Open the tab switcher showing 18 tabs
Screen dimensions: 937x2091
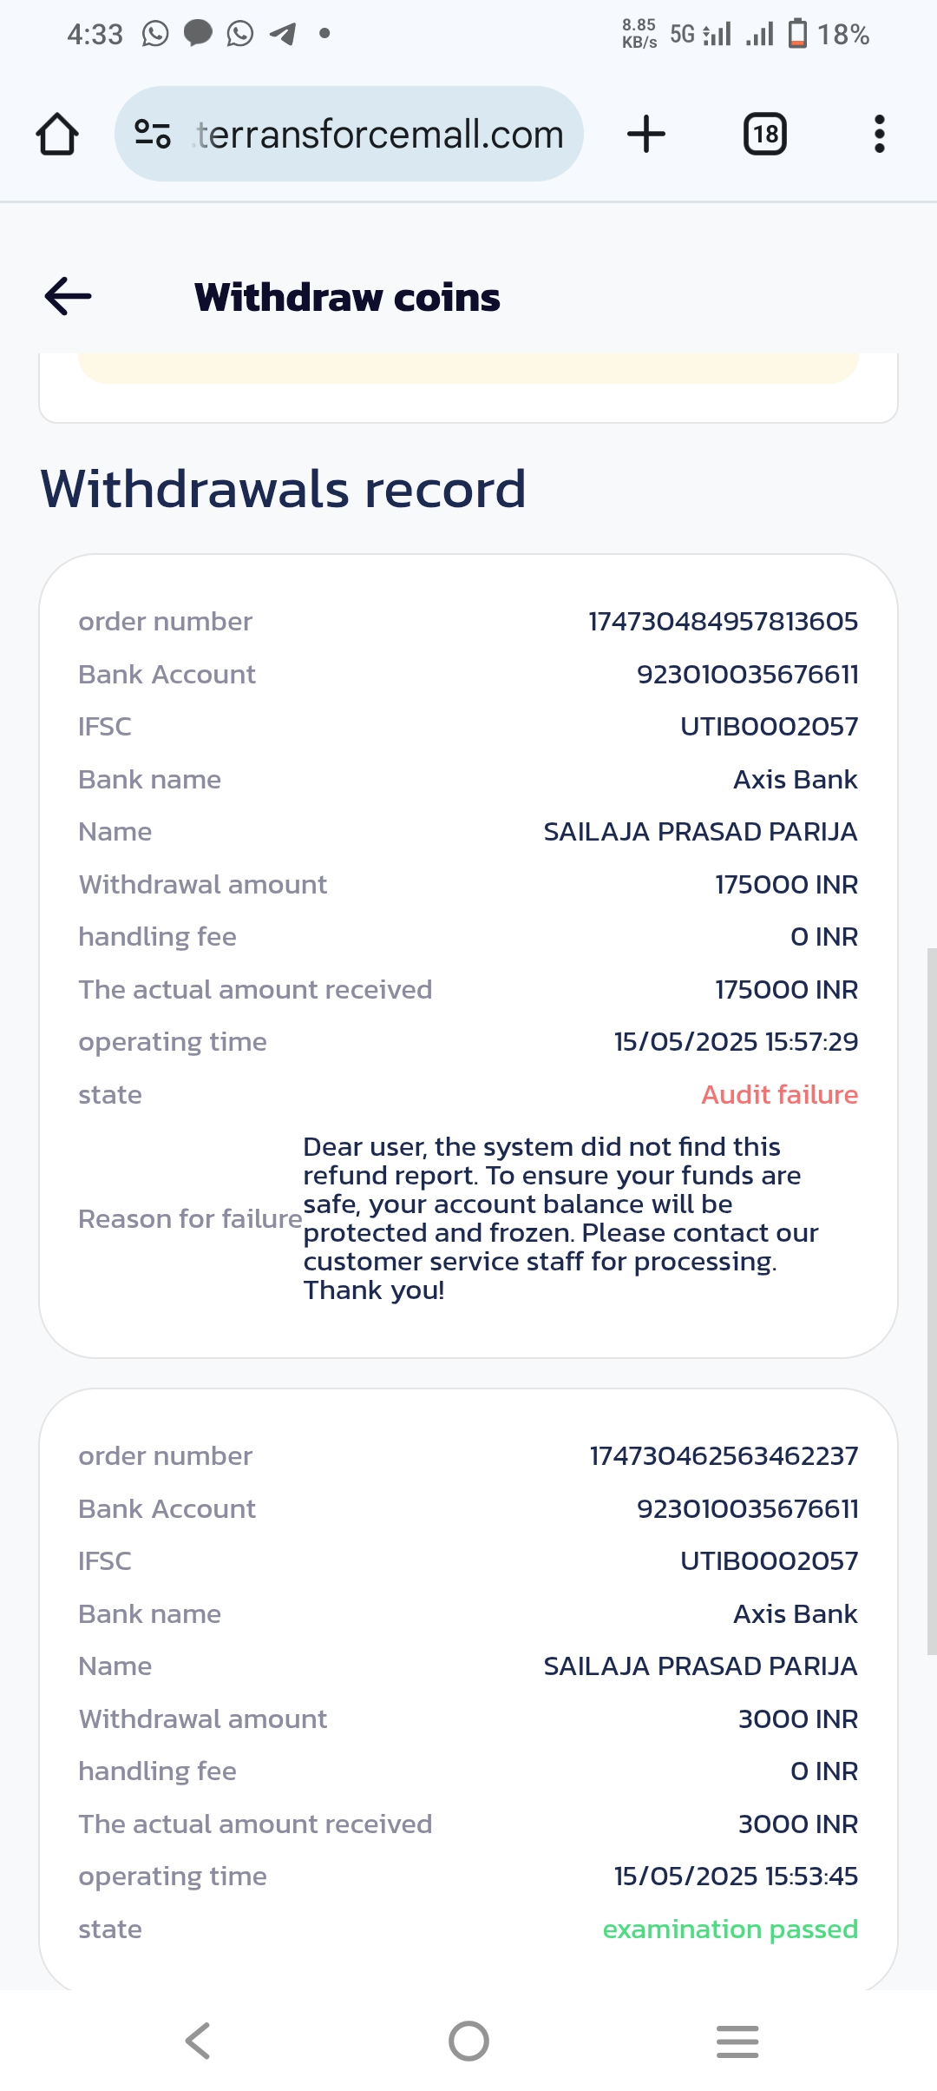tap(764, 135)
